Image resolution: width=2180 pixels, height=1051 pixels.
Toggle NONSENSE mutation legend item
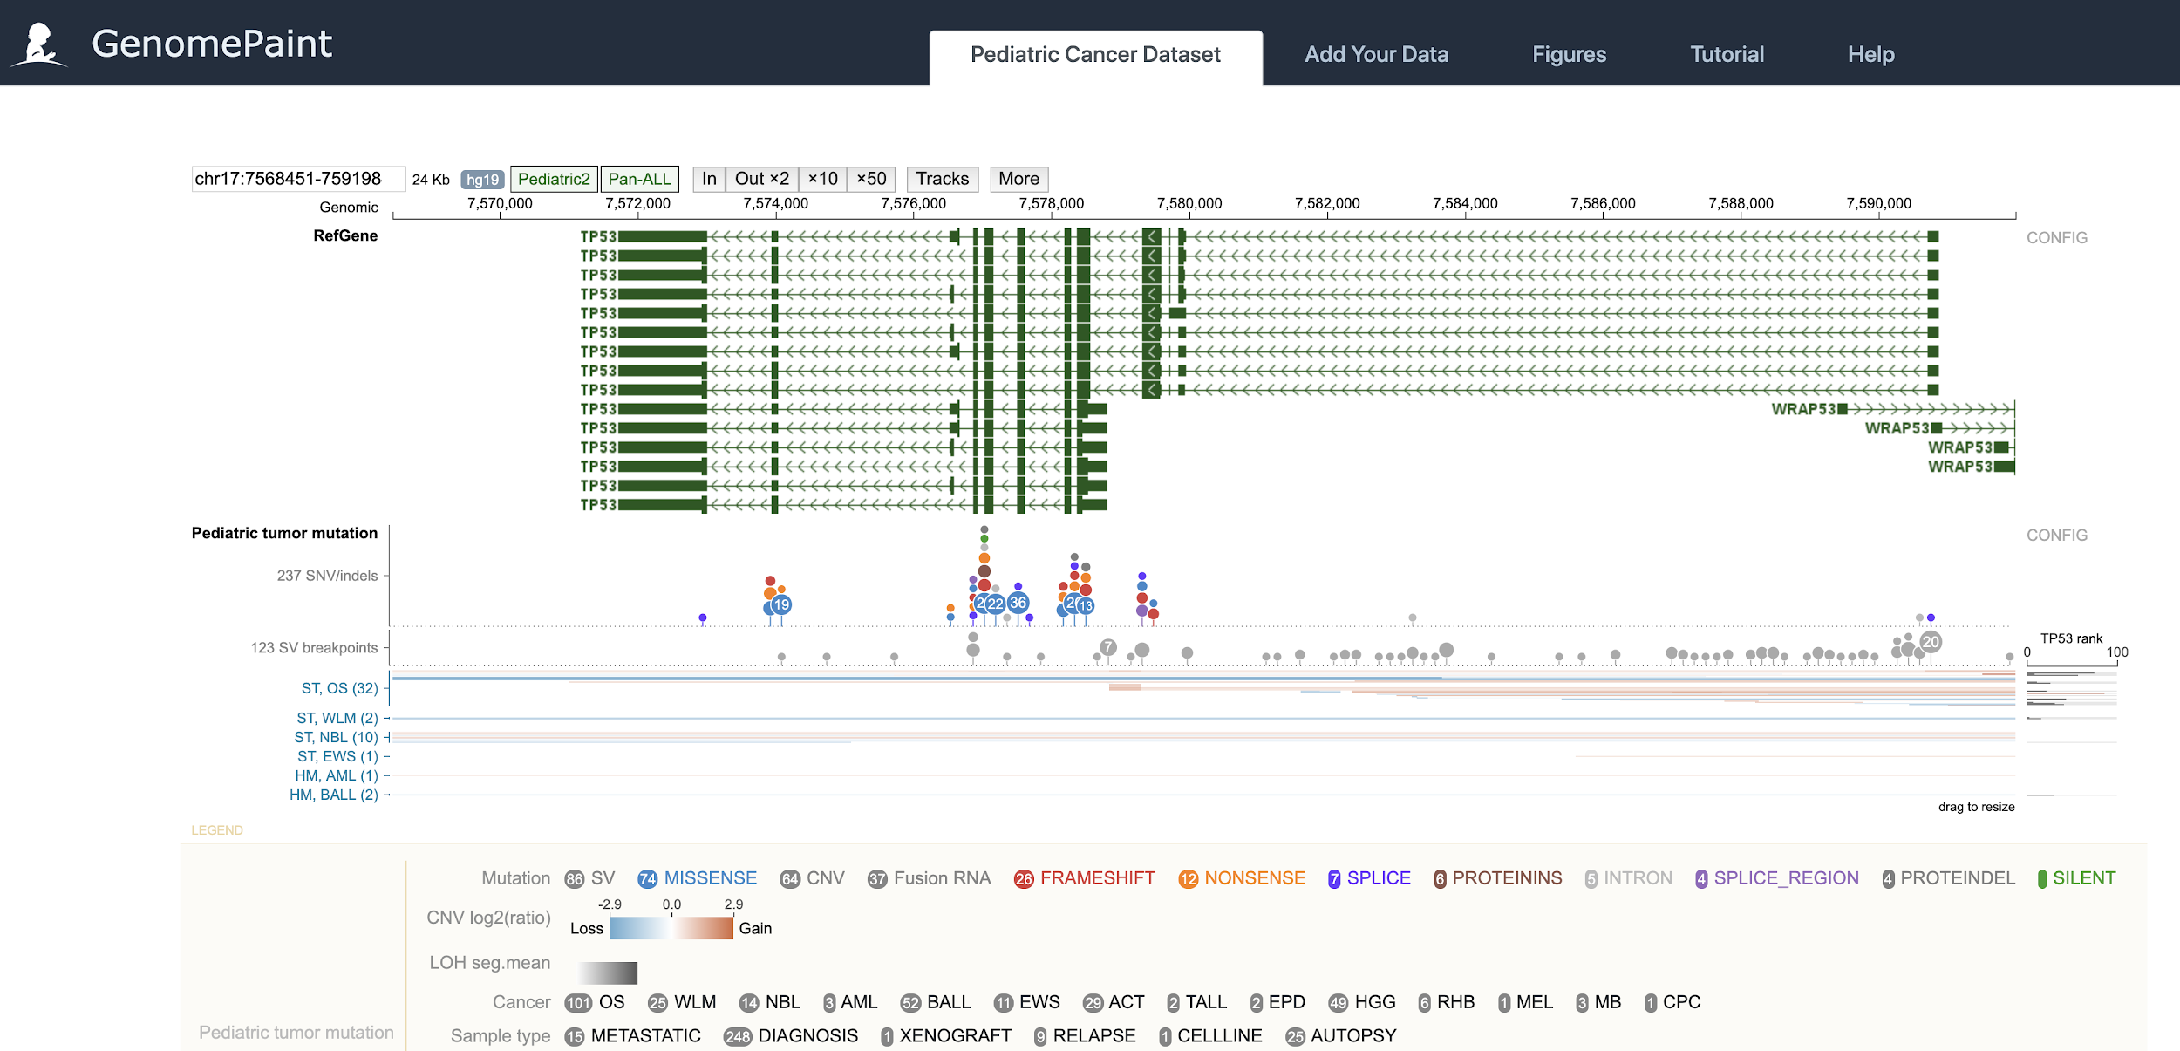[x=1241, y=878]
